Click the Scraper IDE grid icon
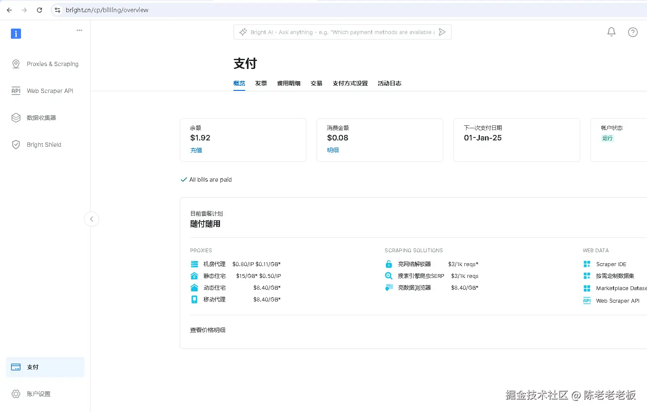Screen dimensions: 647x412 click(x=587, y=264)
